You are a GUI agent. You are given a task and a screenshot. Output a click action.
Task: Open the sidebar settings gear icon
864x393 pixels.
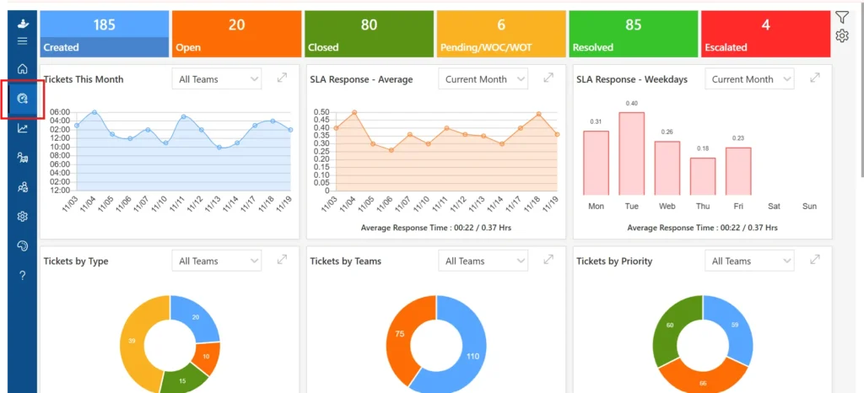[23, 216]
